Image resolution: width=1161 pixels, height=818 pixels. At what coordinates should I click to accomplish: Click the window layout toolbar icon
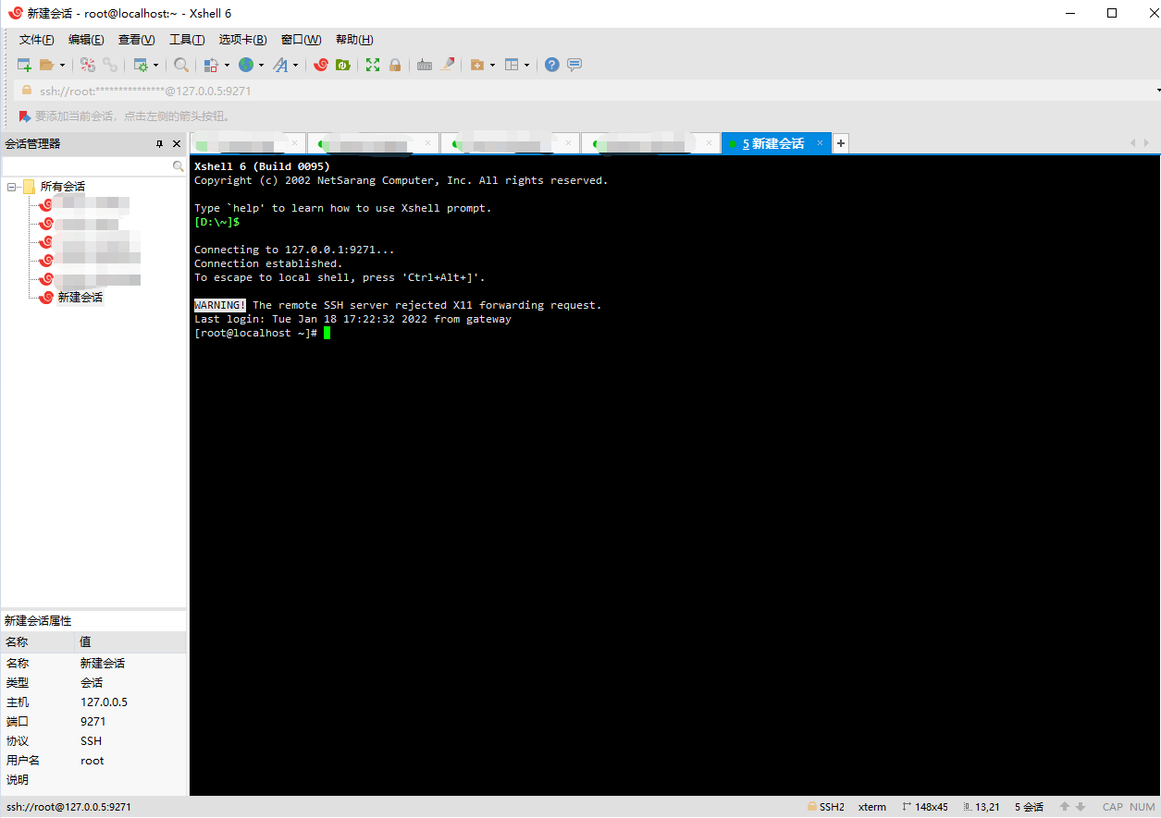(512, 65)
